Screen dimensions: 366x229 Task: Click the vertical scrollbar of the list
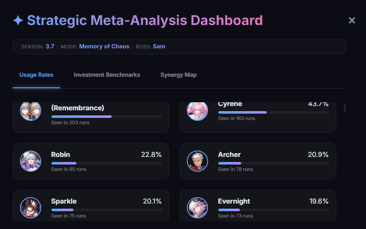pyautogui.click(x=344, y=109)
